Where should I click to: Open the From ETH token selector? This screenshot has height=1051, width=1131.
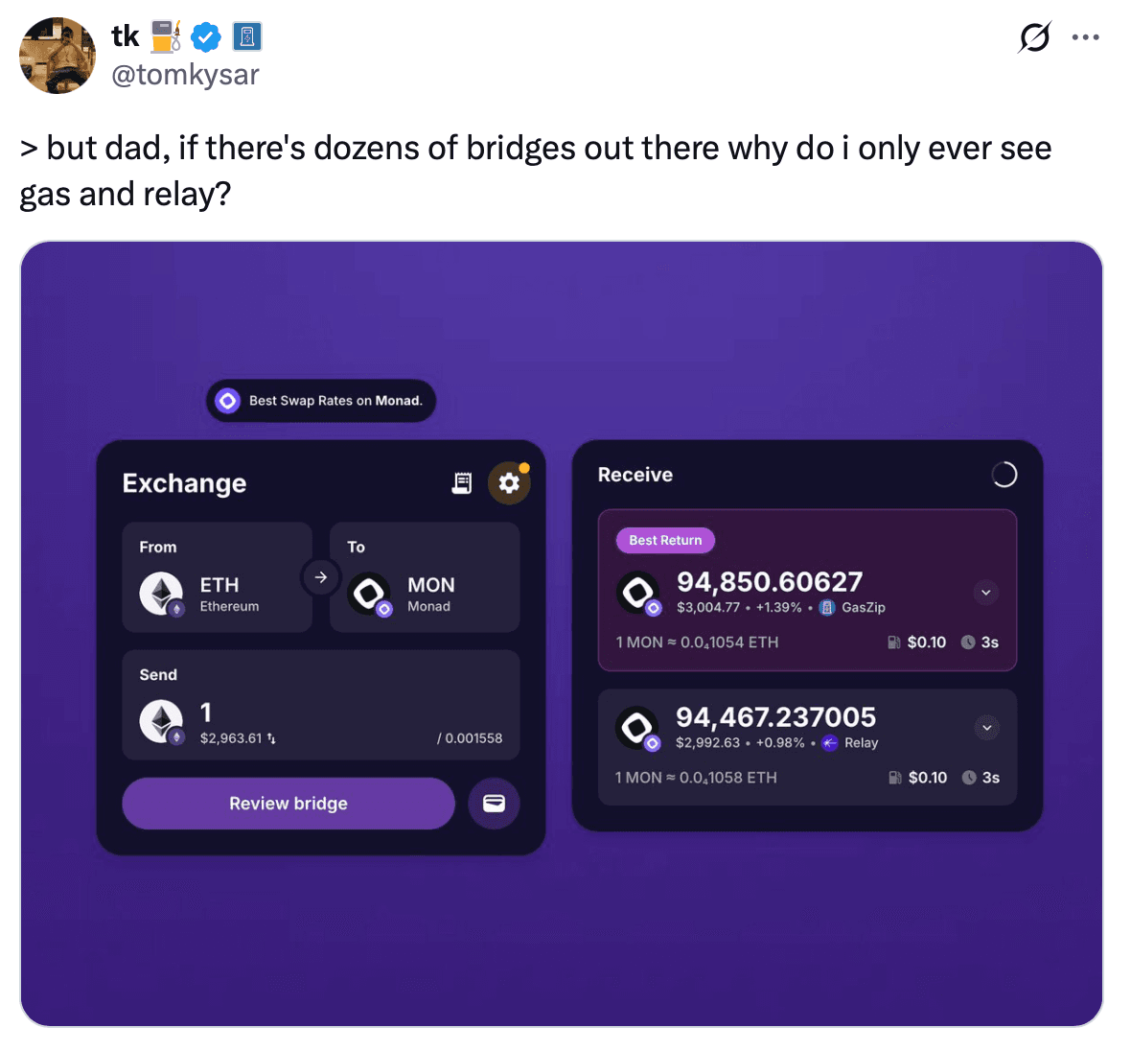coord(218,577)
